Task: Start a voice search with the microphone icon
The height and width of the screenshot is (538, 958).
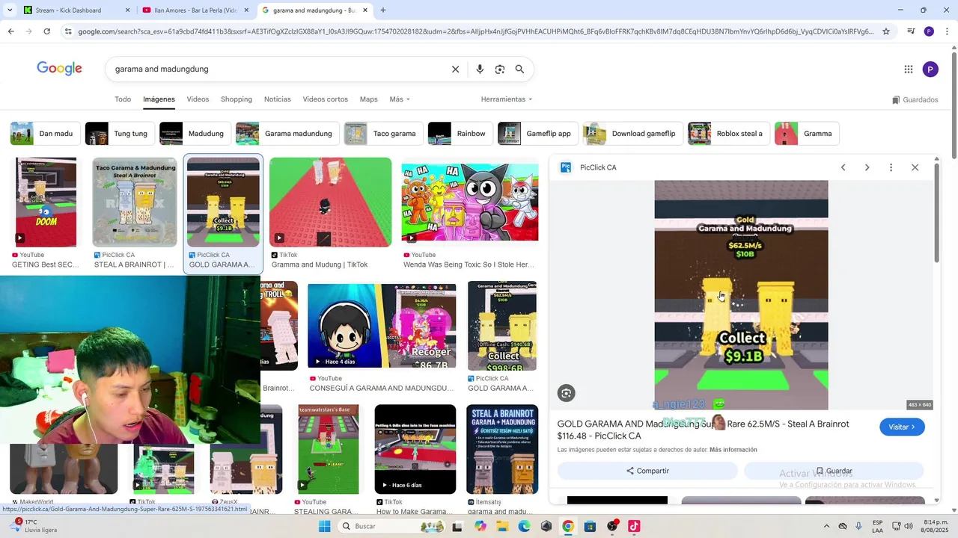Action: point(480,69)
